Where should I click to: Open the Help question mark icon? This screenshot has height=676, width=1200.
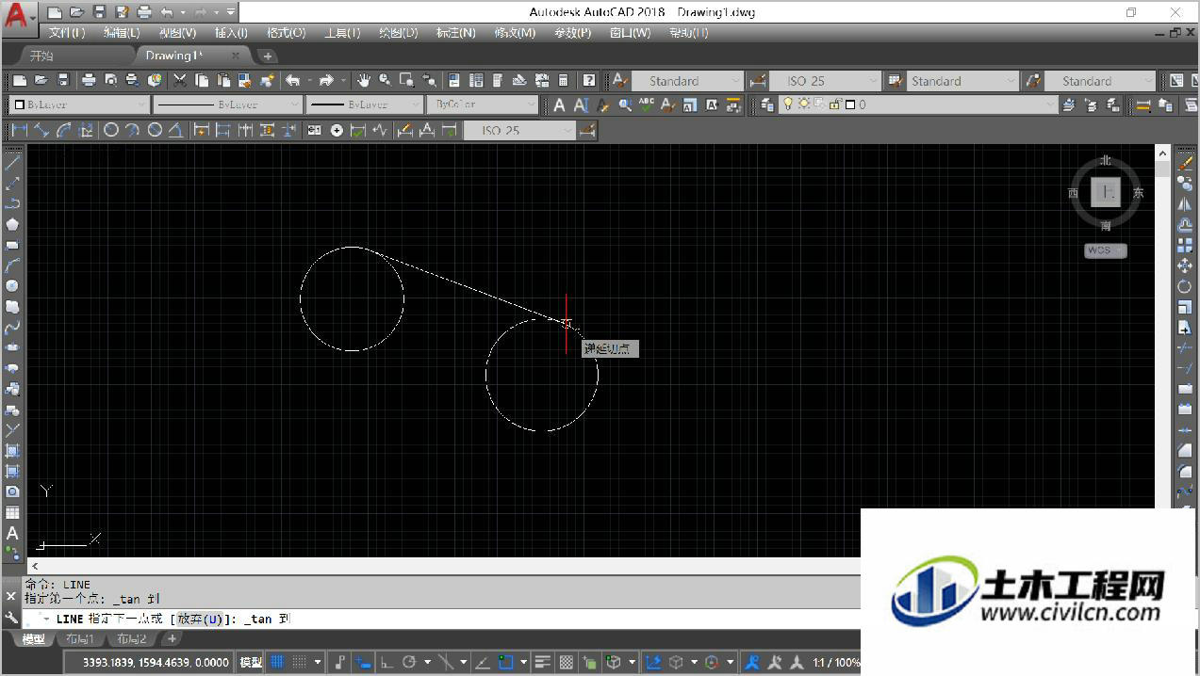(x=589, y=81)
